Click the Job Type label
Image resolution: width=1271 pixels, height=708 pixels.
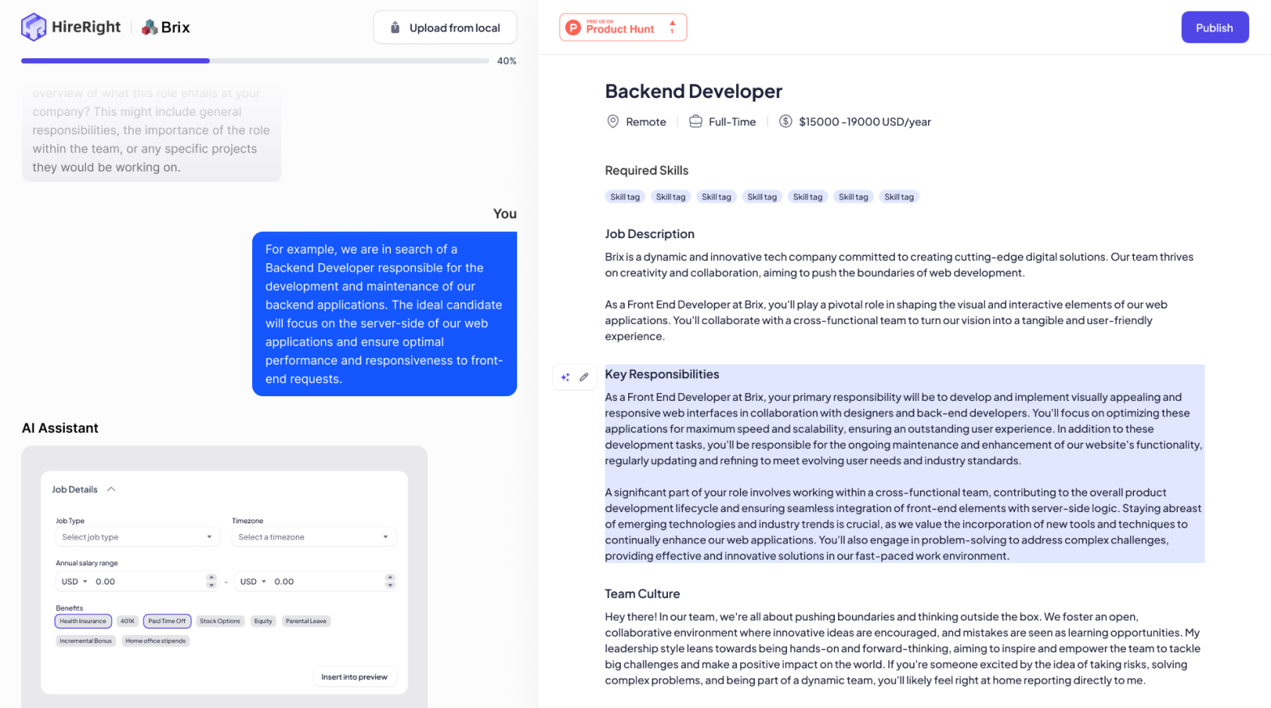tap(70, 521)
